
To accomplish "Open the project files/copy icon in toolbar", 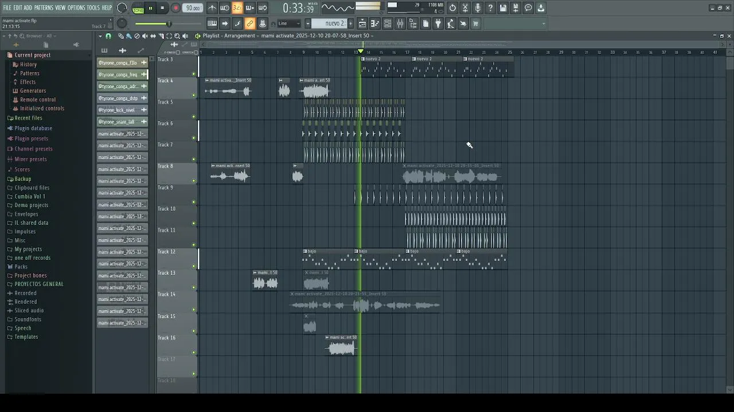I will [425, 23].
